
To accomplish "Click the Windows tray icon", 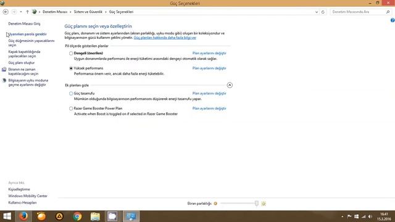I will point(357,216).
